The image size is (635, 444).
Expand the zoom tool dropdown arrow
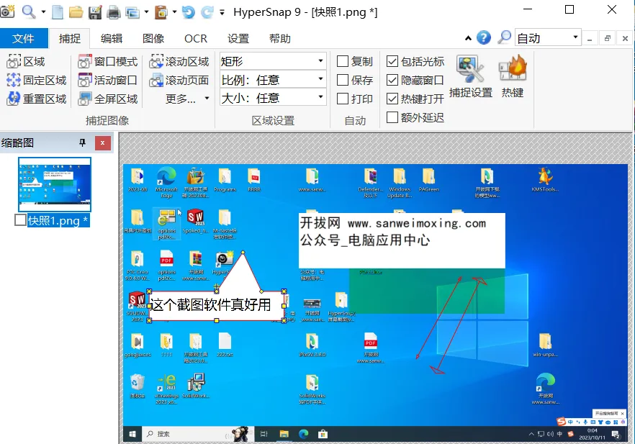(43, 12)
